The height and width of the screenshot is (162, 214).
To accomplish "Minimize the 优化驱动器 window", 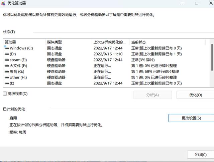I will tap(183, 3).
